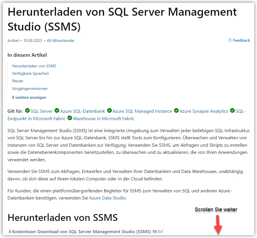Open the Vorgängerversionen section link
257x238 pixels.
pyautogui.click(x=30, y=88)
